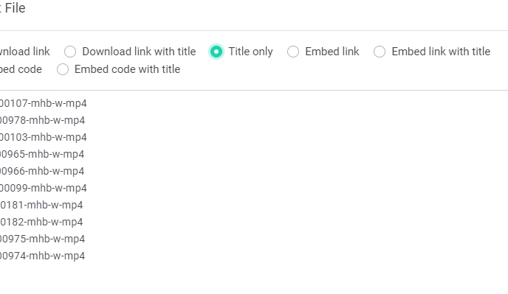Click the 0975-mhb-w-mp4 title entry
Image resolution: width=508 pixels, height=294 pixels.
point(42,239)
